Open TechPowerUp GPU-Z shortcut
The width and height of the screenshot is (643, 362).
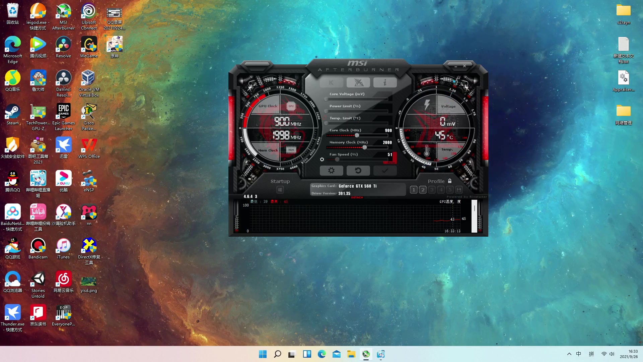pos(38,117)
